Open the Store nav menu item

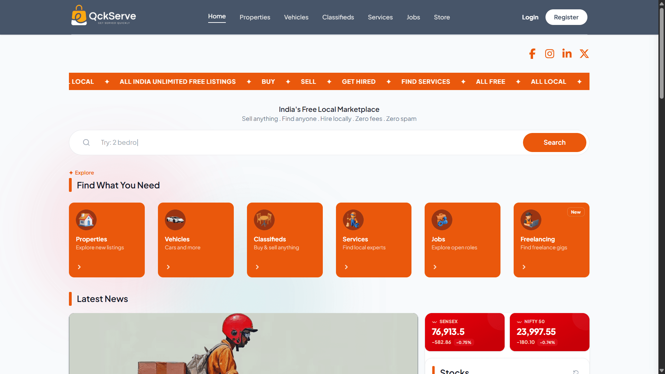click(442, 17)
